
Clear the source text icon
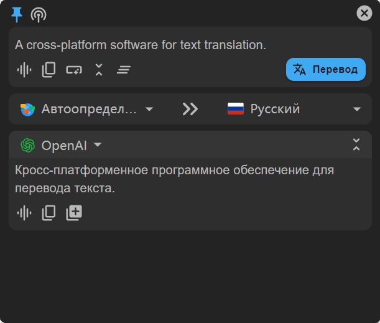point(124,70)
